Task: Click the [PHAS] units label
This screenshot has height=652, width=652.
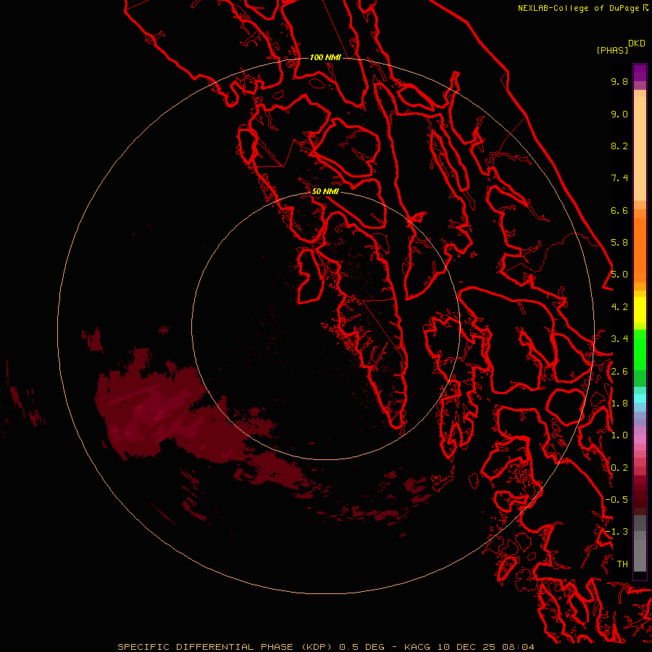Action: click(x=612, y=50)
